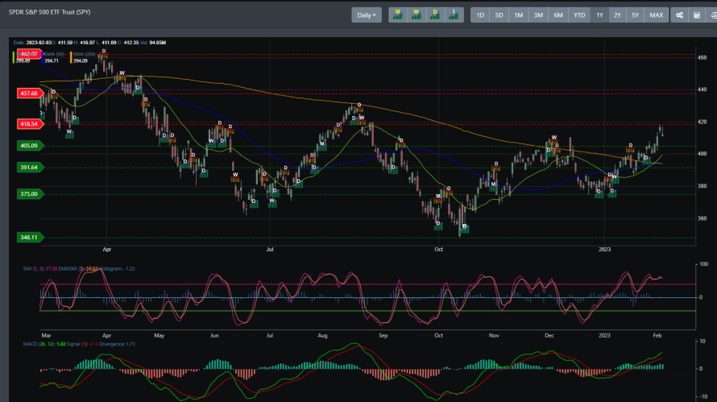Select the 2Y time range
This screenshot has height=402, width=717.
[x=617, y=15]
